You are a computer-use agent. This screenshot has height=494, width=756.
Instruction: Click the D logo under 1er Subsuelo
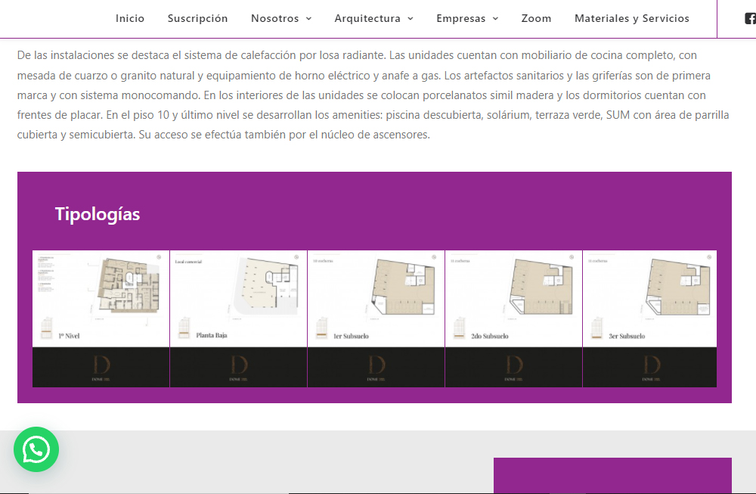[x=376, y=367]
